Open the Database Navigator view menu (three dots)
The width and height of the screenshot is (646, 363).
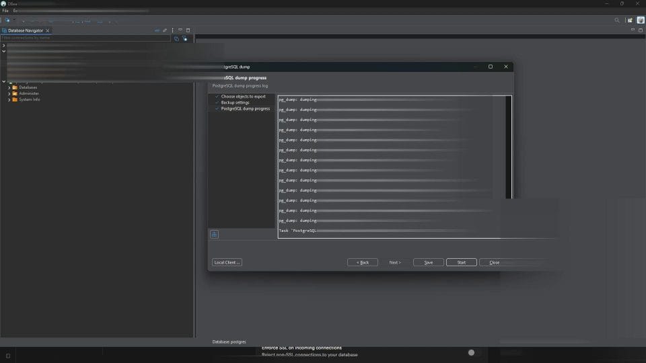173,30
